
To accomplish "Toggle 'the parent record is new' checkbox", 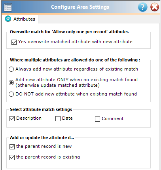I will [12, 147].
